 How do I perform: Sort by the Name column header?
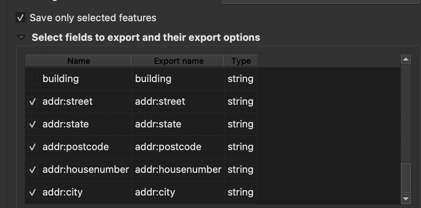coord(79,61)
